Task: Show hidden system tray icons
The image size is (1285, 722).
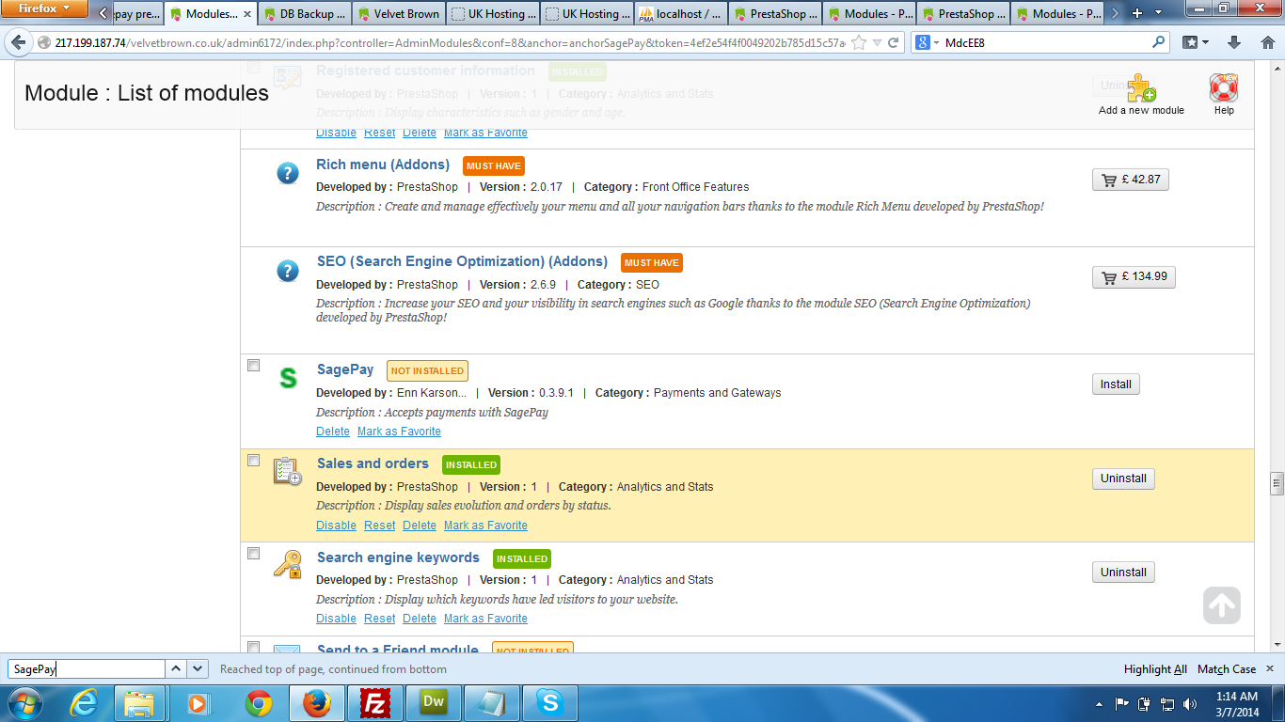Action: click(1100, 703)
